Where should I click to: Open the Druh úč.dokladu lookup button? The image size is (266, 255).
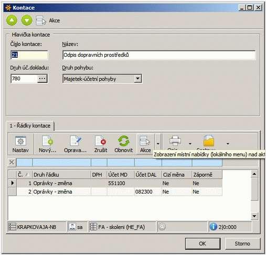pos(42,79)
